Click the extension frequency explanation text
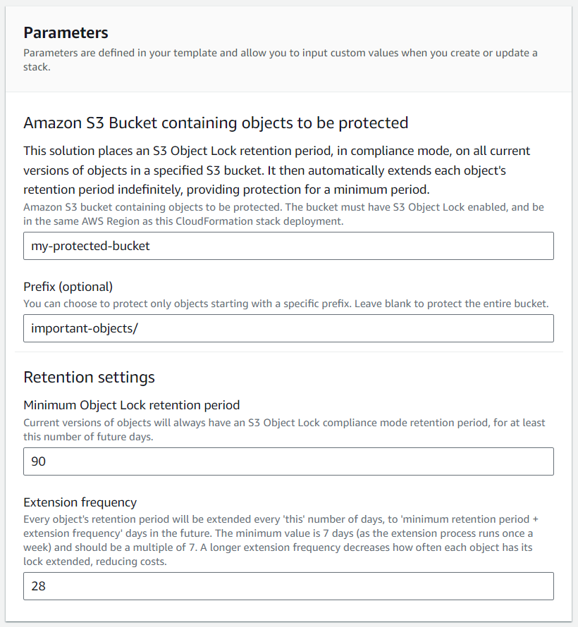Screen dimensions: 578x627 point(282,537)
